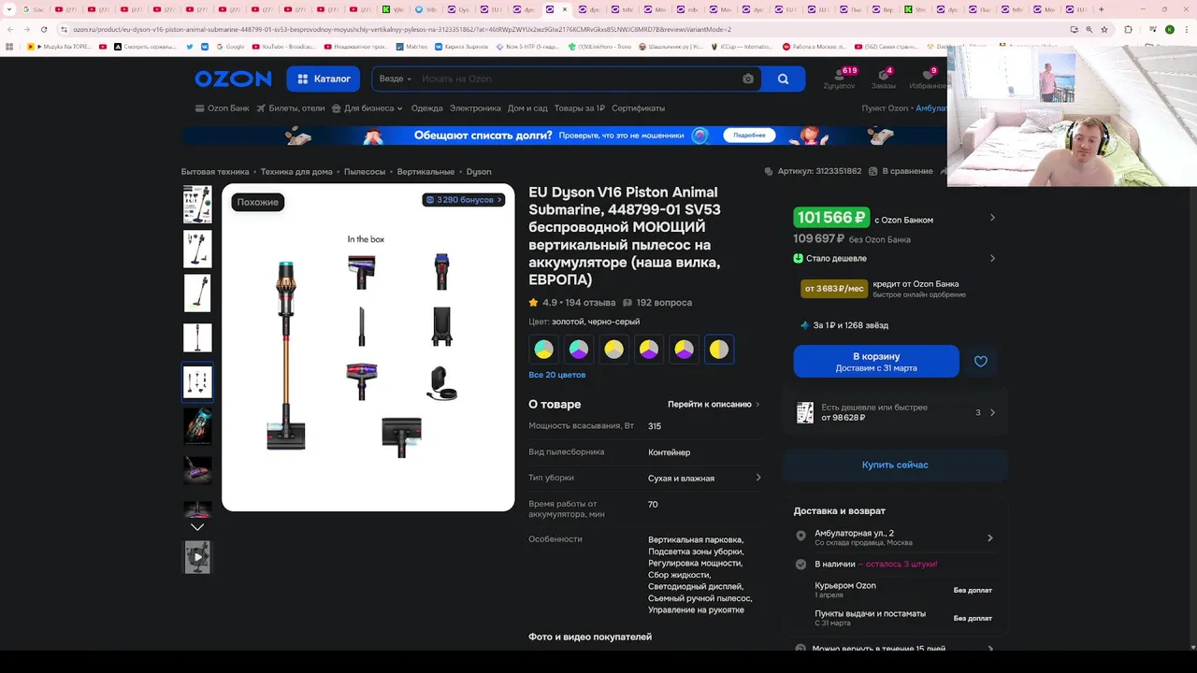Image resolution: width=1197 pixels, height=673 pixels.
Task: Open a new browser tab with plus
Action: point(1102,9)
